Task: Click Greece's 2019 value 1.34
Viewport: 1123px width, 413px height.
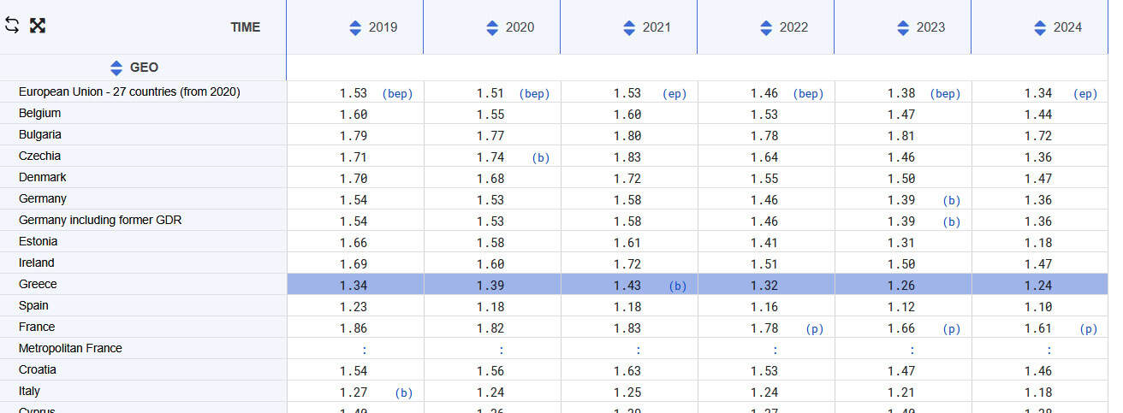Action: coord(354,286)
